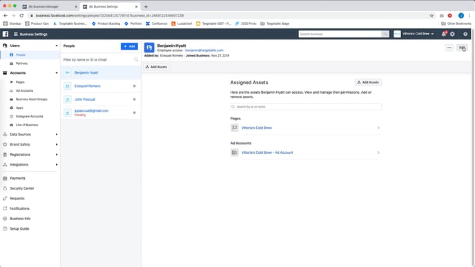The height and width of the screenshot is (267, 475).
Task: Click the browser address bar
Action: pyautogui.click(x=227, y=15)
